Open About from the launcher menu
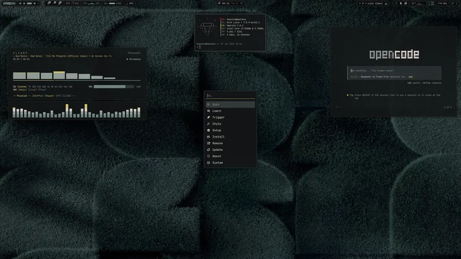Viewport: 461px width, 259px height. [x=230, y=156]
